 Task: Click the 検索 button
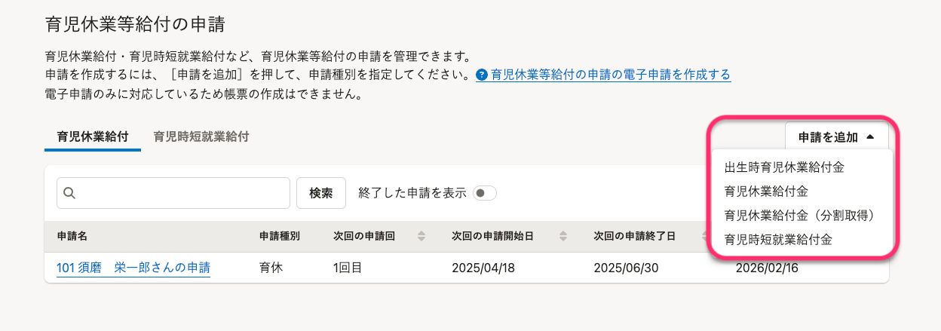pos(321,193)
